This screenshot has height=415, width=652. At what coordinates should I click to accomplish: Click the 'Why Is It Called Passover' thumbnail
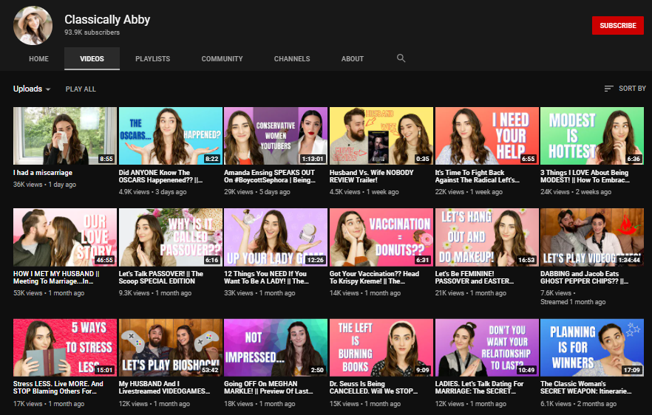(x=171, y=237)
